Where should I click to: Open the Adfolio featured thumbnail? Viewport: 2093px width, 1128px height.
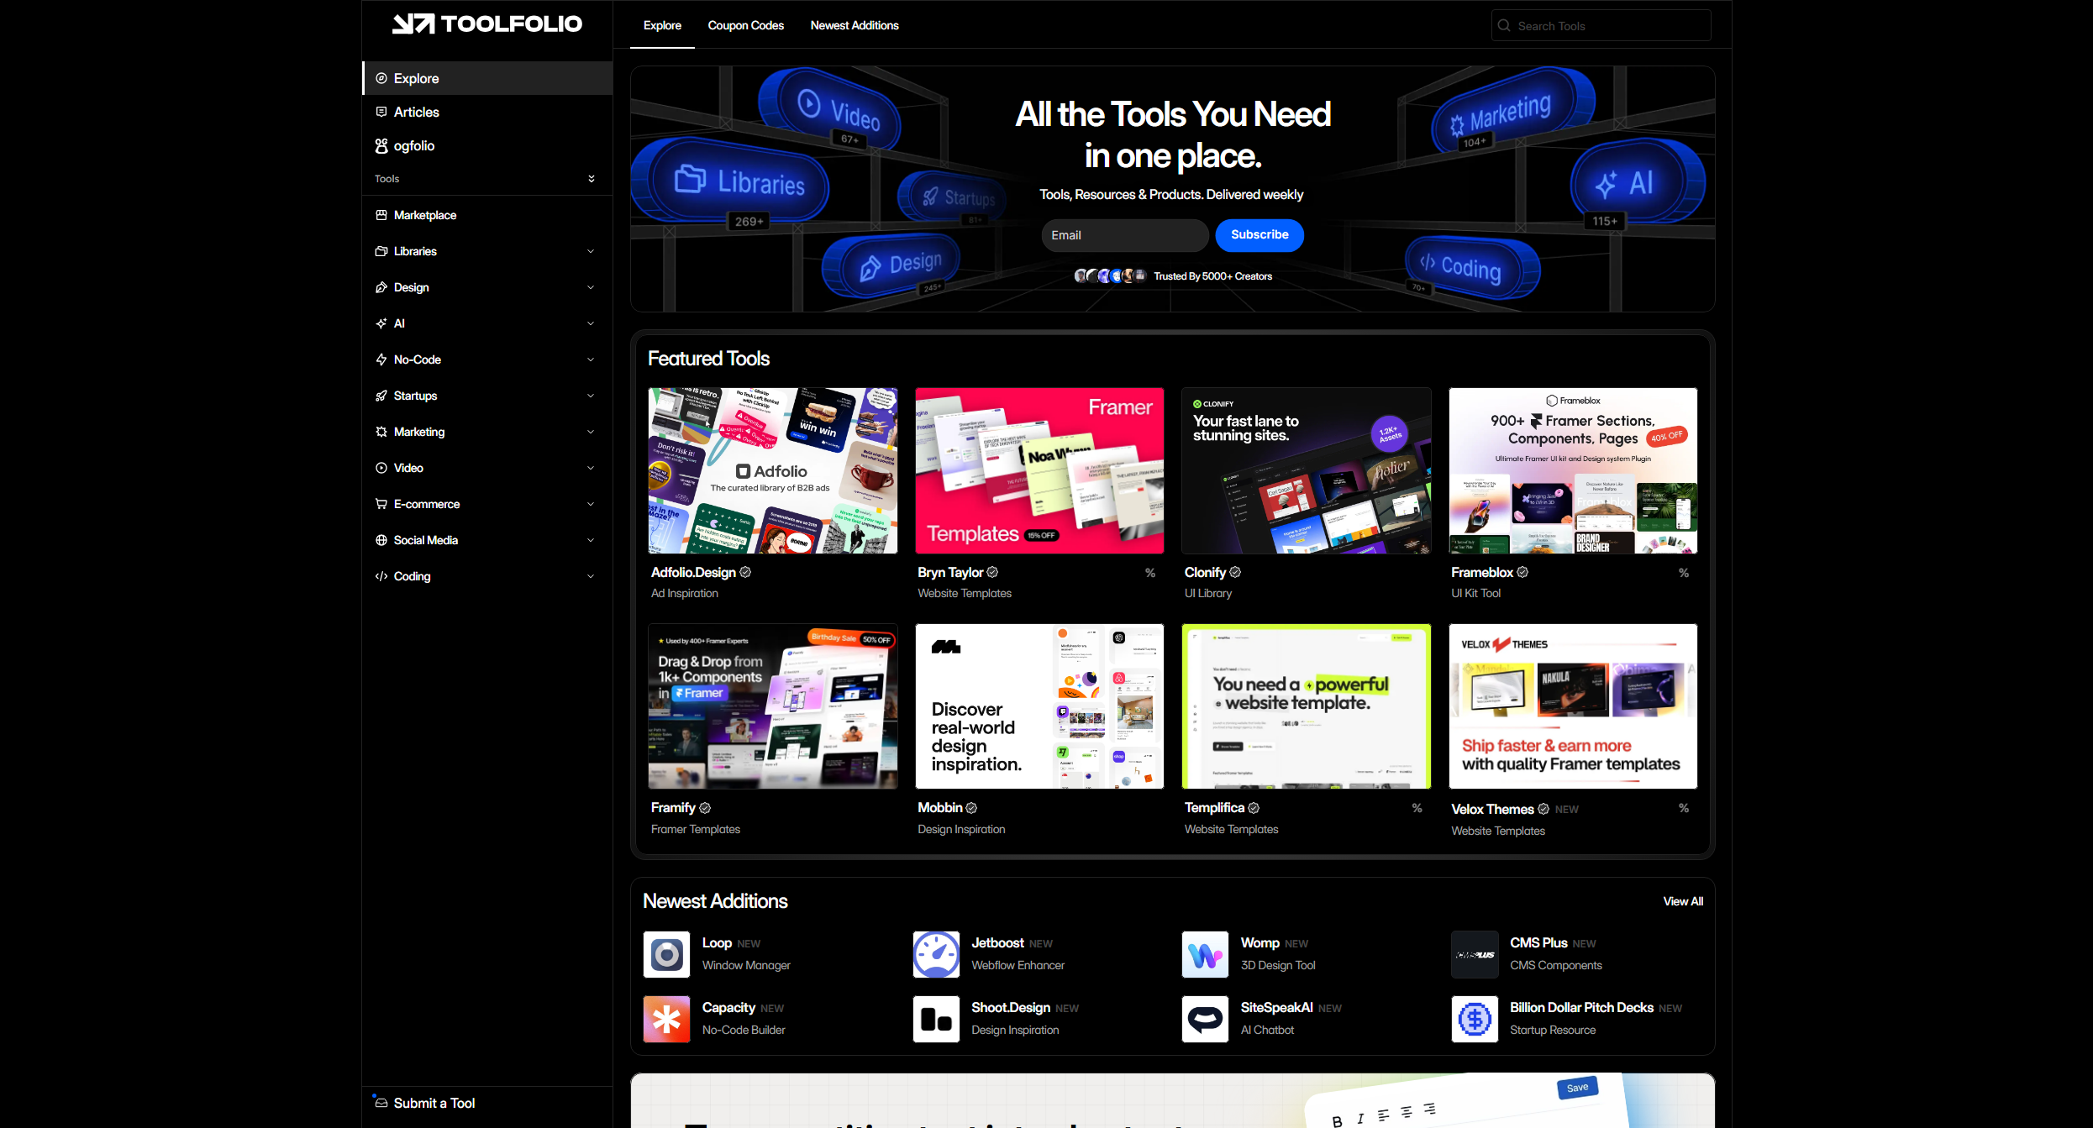(x=773, y=470)
